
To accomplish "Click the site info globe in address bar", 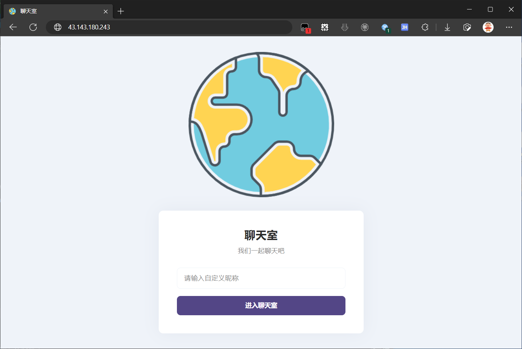I will [x=57, y=27].
